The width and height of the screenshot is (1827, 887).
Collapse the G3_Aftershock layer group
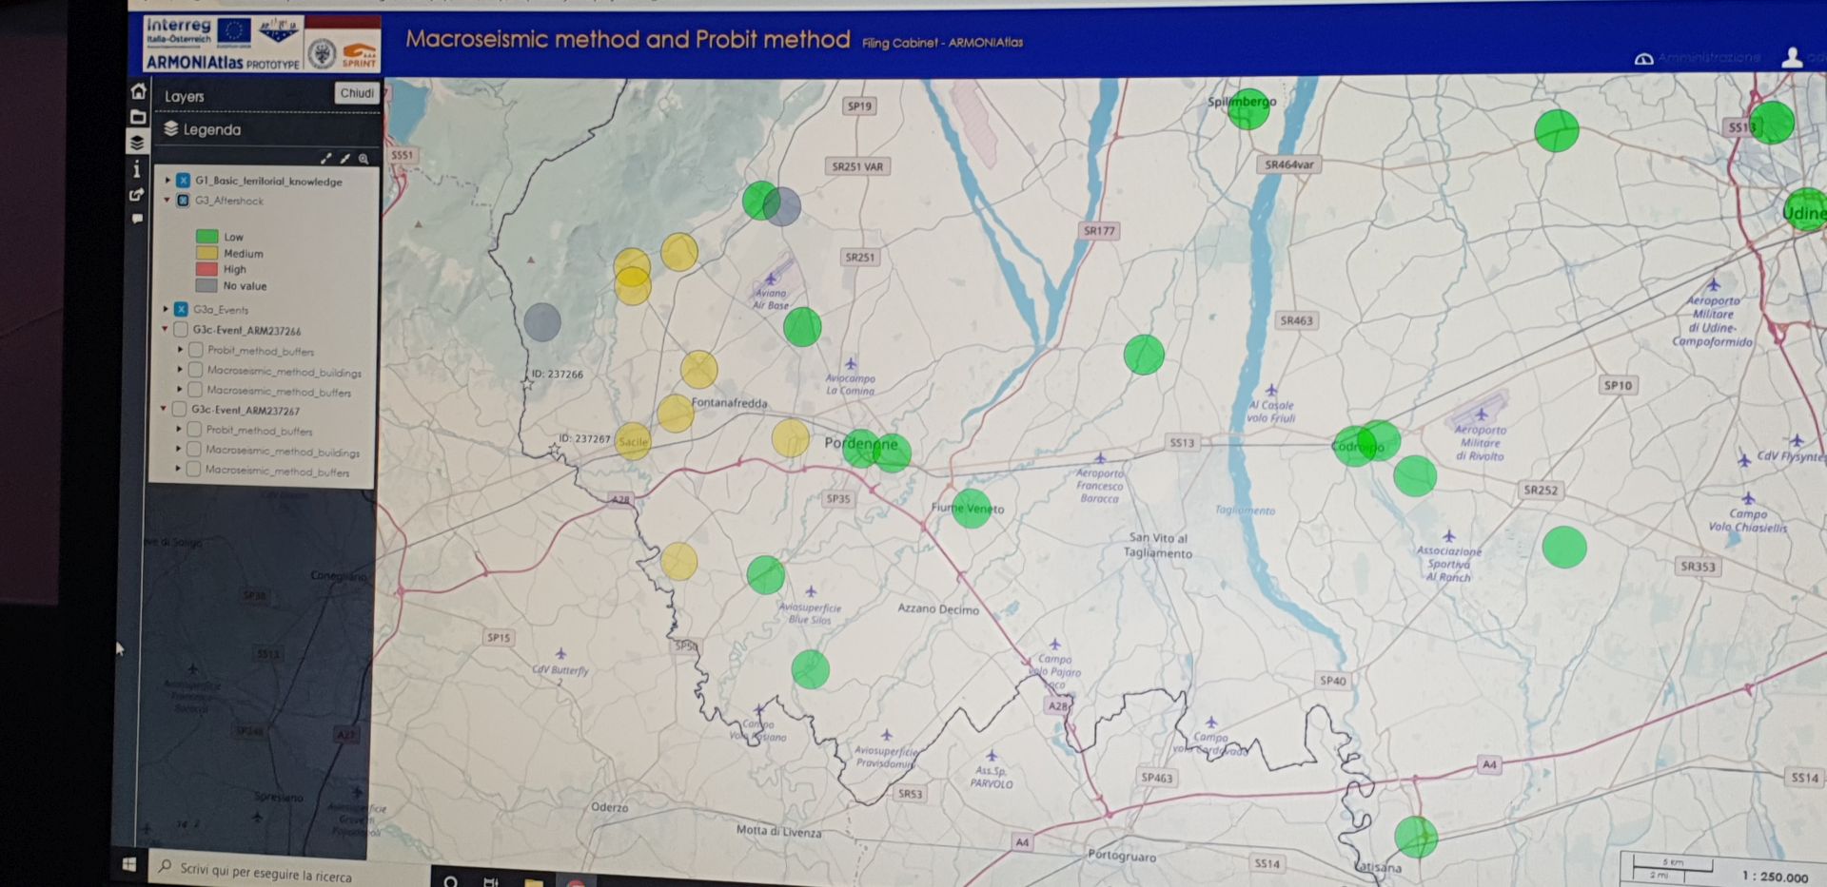(x=167, y=200)
